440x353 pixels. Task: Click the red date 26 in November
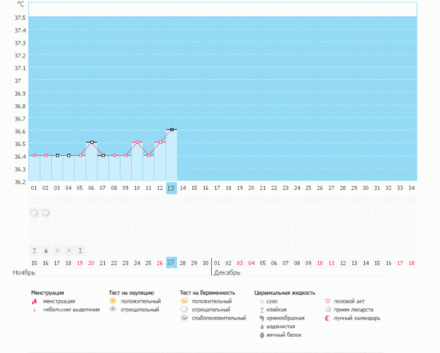tap(160, 264)
